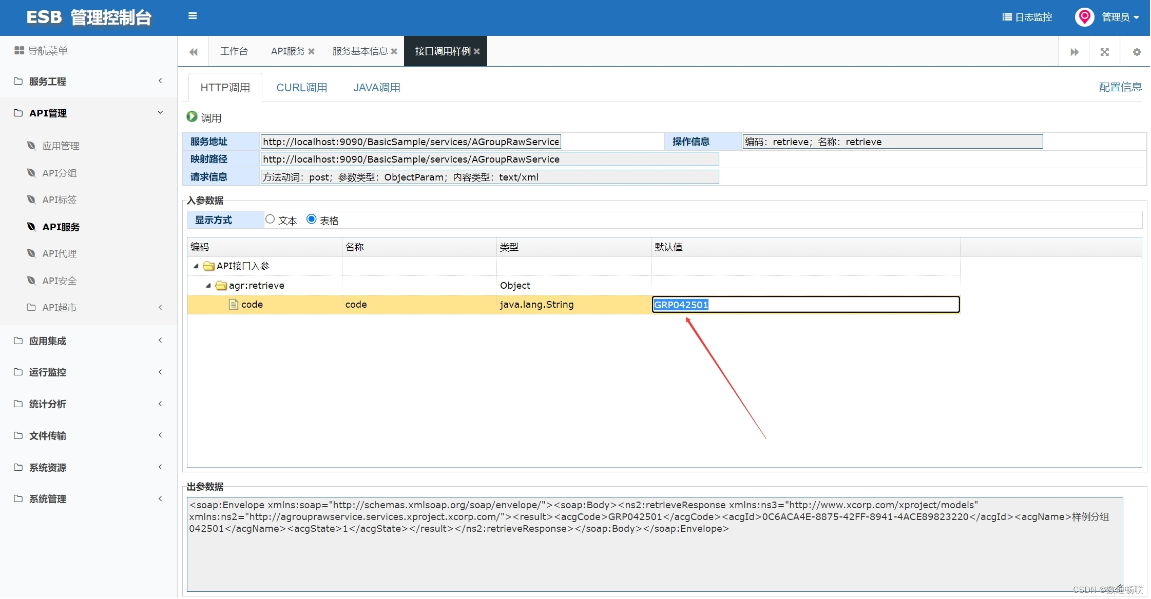Close the 服务基本信息 tab
Image resolution: width=1151 pixels, height=599 pixels.
[394, 51]
